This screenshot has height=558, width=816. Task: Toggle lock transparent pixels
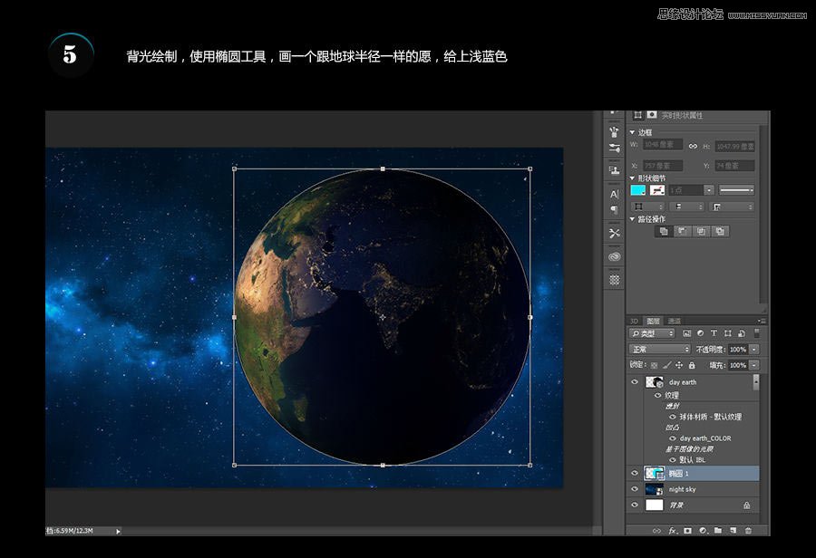[x=654, y=365]
